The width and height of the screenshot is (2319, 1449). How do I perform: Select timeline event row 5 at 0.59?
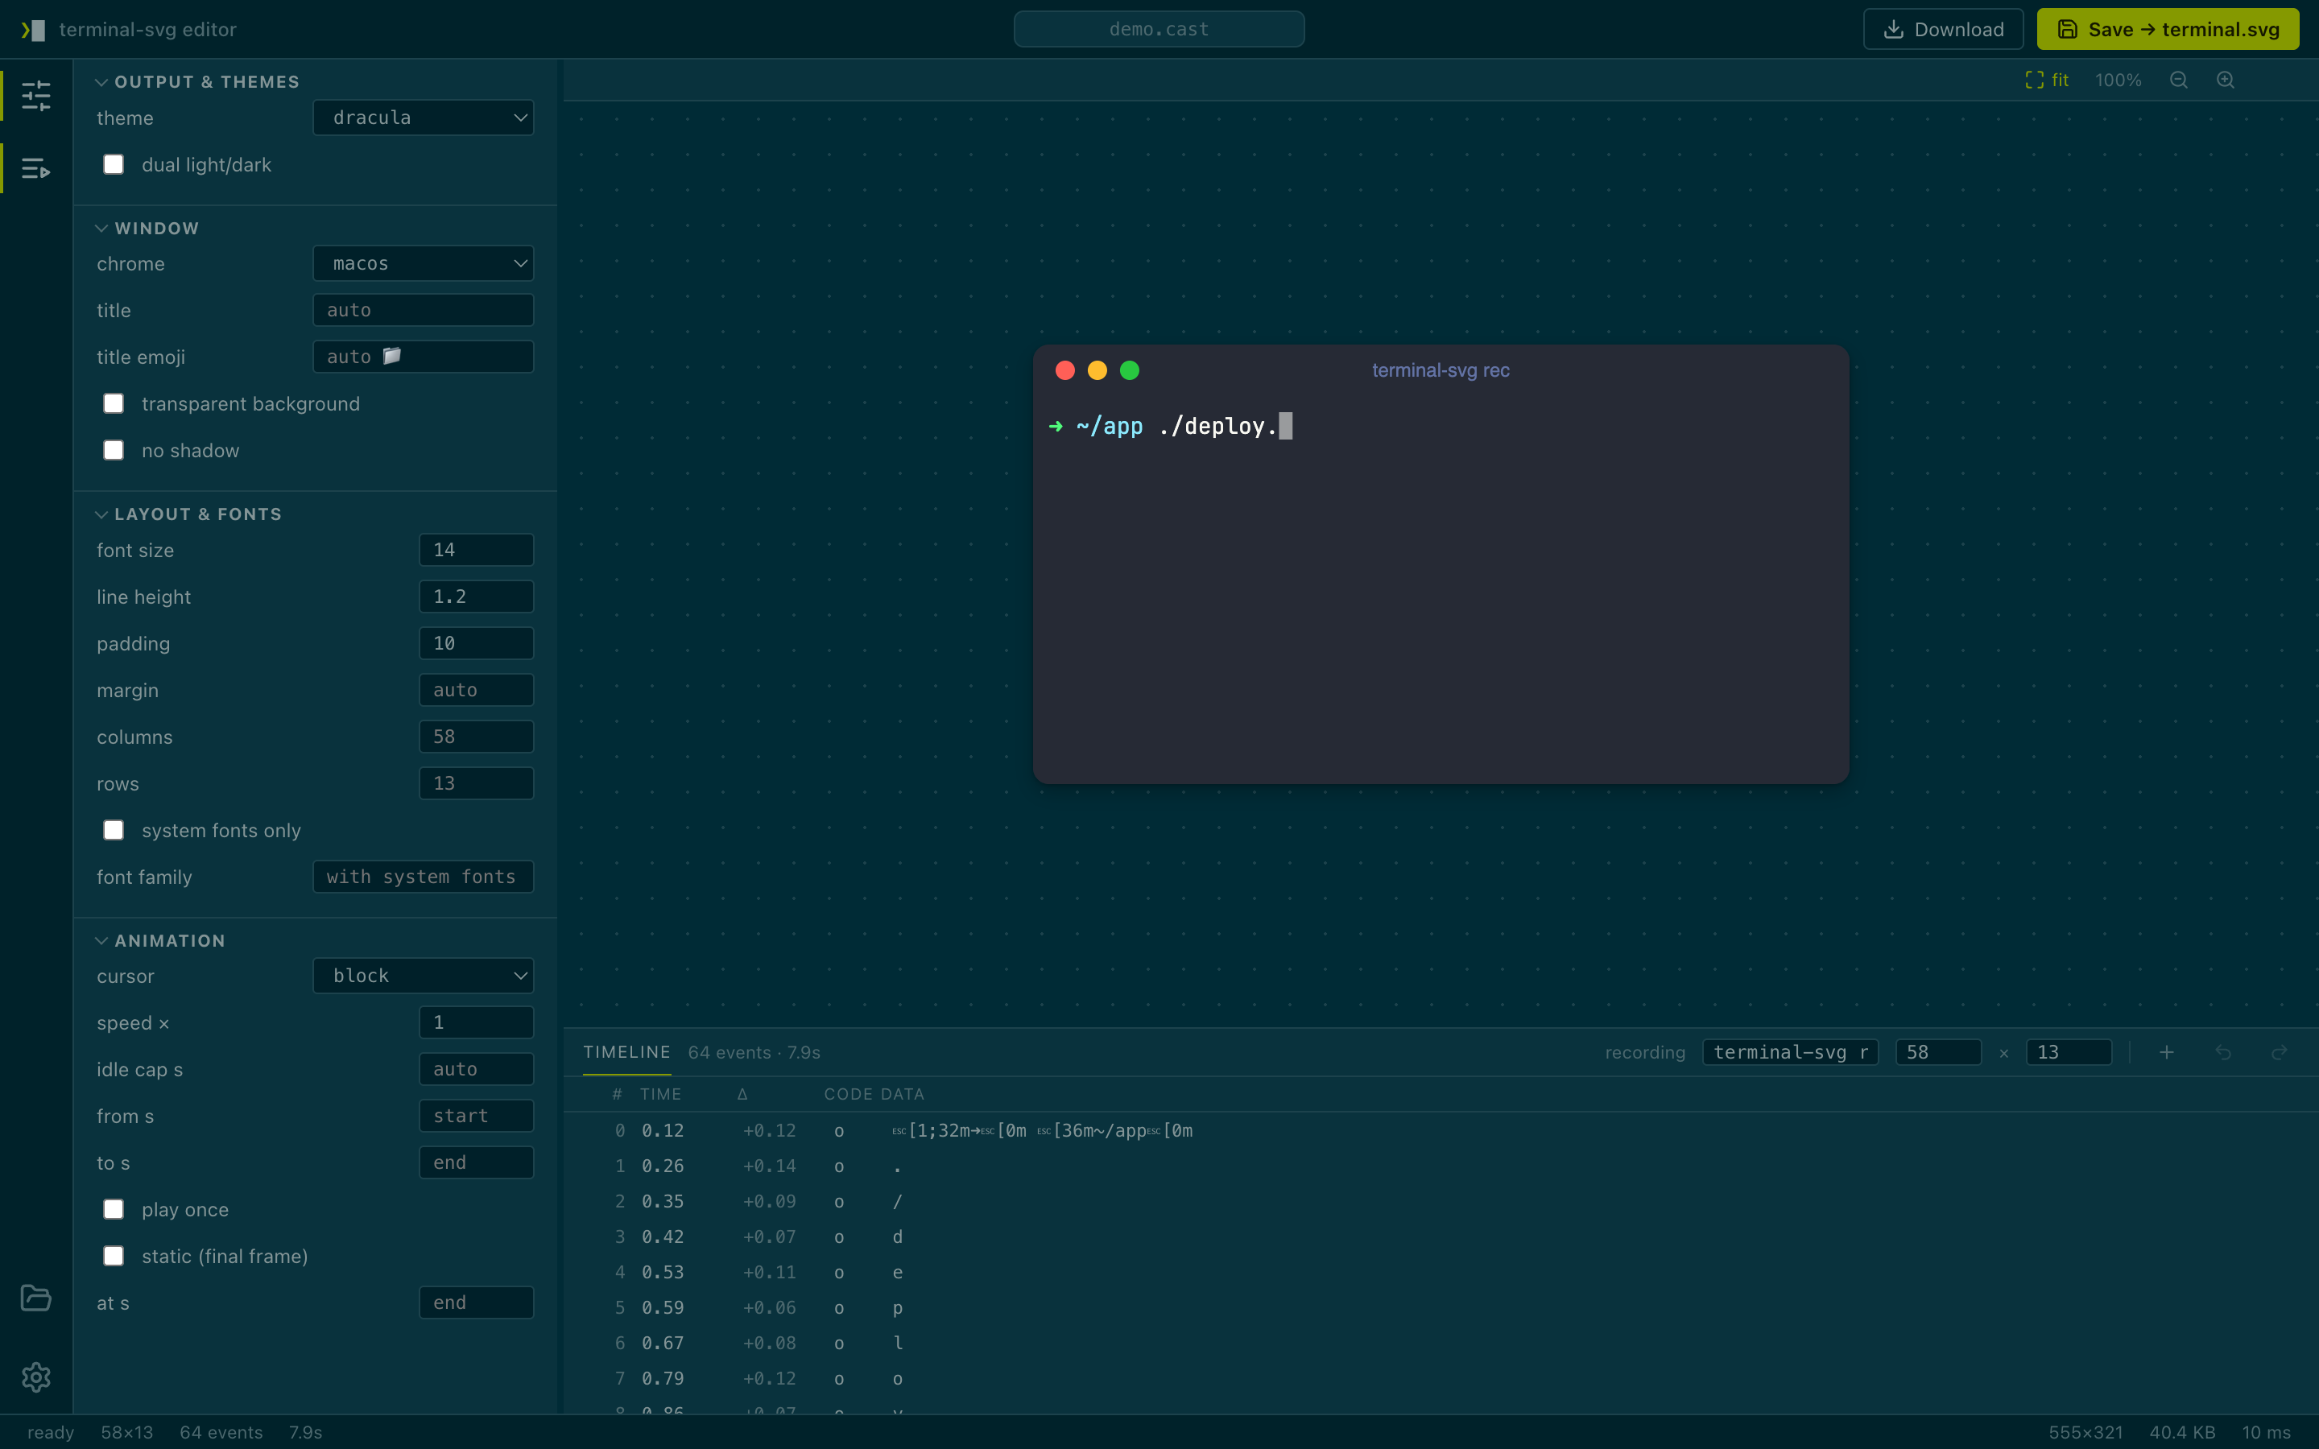1441,1308
